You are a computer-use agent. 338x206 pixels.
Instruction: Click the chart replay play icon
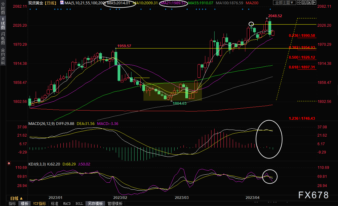[x=309, y=2]
